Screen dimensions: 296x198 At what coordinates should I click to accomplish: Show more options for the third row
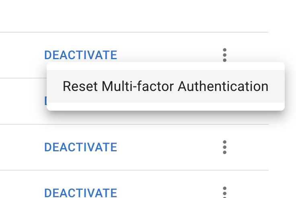pyautogui.click(x=224, y=147)
